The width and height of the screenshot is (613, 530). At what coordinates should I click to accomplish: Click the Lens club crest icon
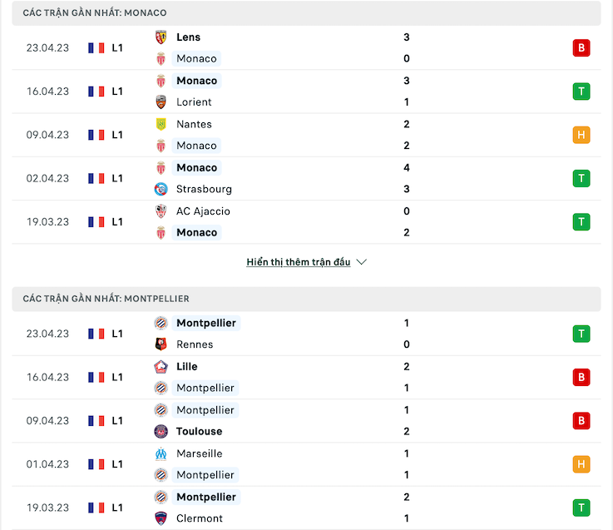pos(161,37)
